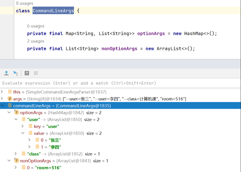Open the Evaluate Expression calculator icon
The height and width of the screenshot is (172, 241).
tap(27, 73)
